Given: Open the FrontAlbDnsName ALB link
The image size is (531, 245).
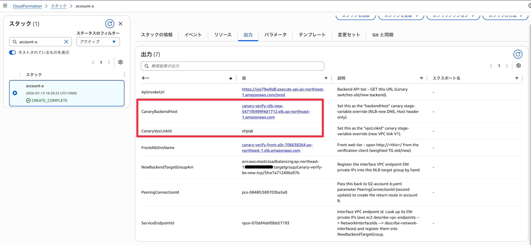Looking at the screenshot, I should pos(277,148).
